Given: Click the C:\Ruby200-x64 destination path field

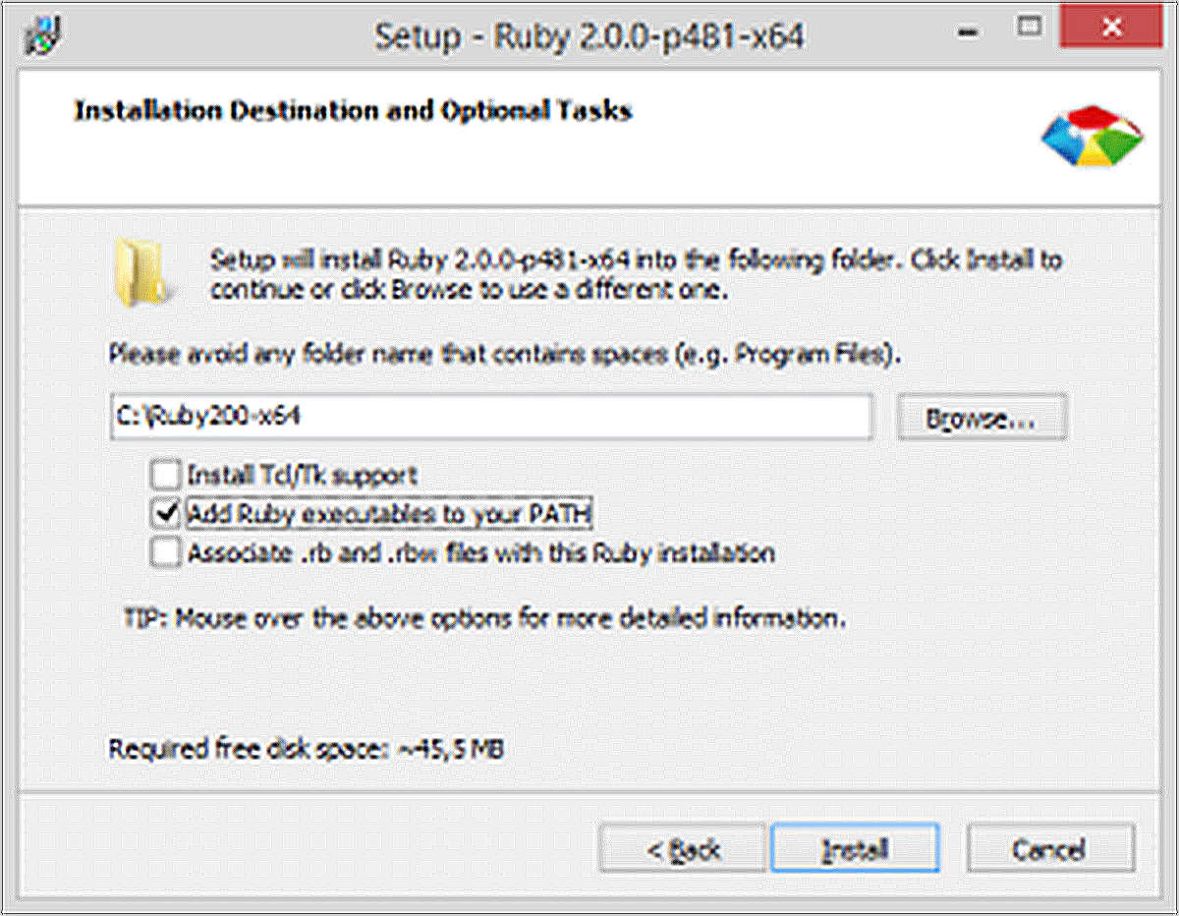Looking at the screenshot, I should click(x=490, y=417).
